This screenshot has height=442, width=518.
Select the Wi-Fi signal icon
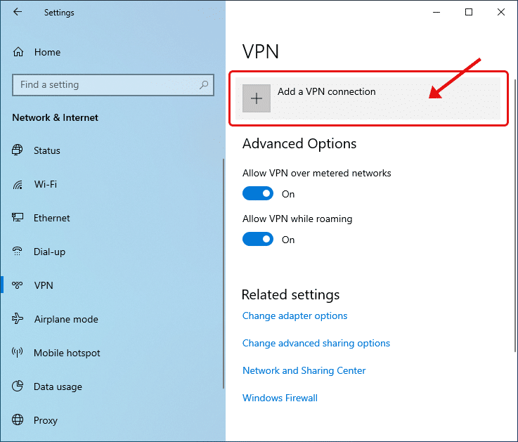pyautogui.click(x=18, y=184)
